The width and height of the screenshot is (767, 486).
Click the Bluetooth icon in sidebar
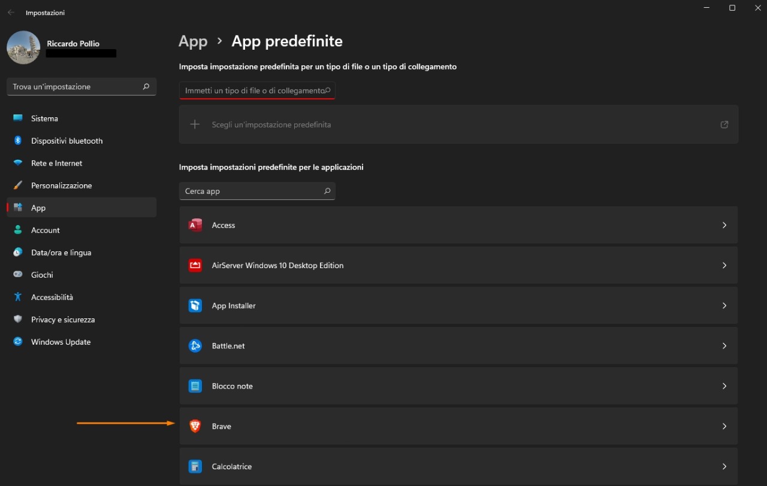18,141
